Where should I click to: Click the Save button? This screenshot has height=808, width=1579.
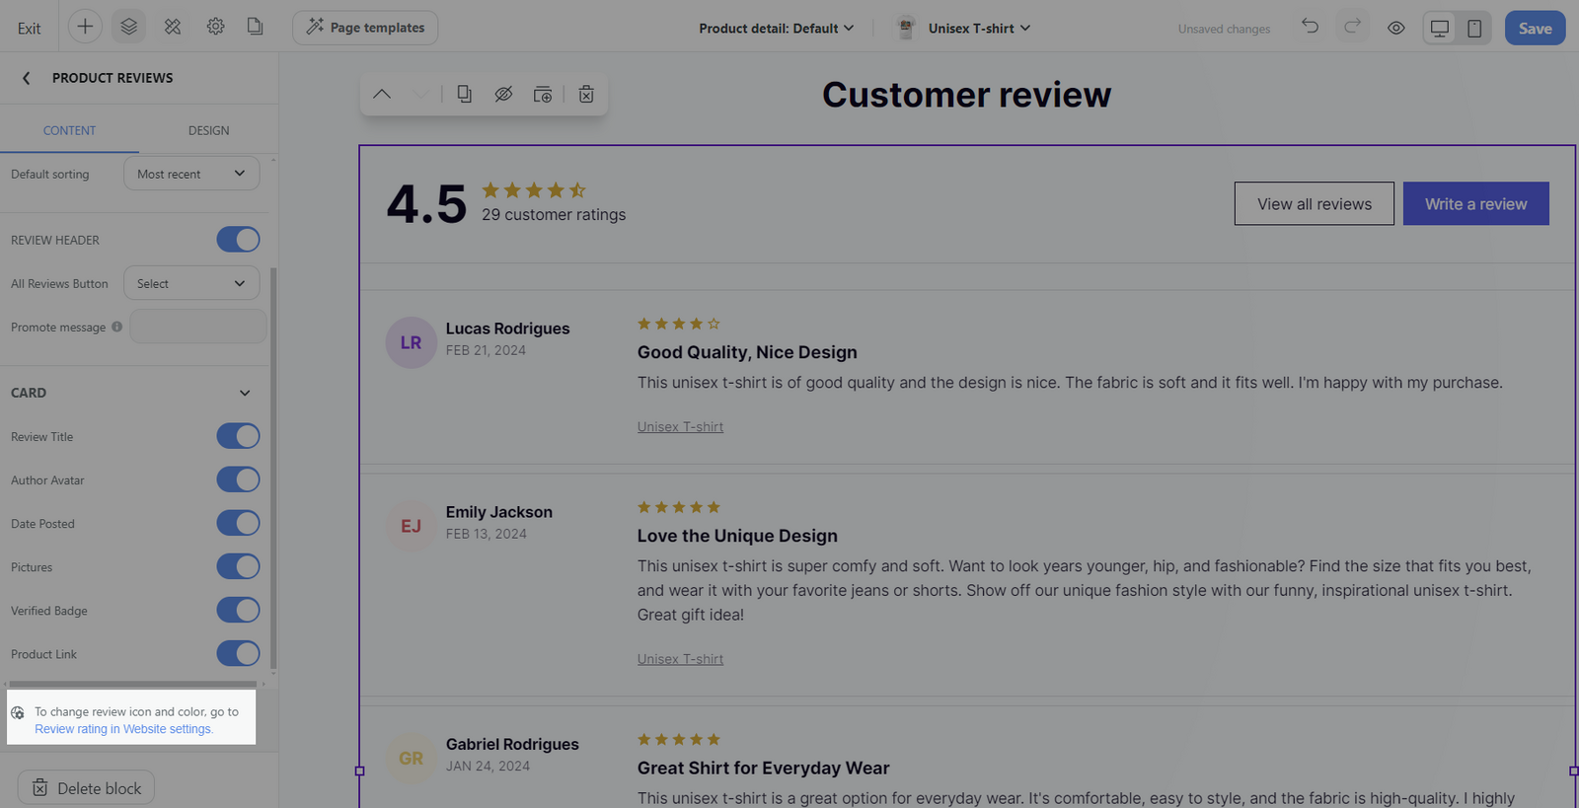click(x=1534, y=28)
